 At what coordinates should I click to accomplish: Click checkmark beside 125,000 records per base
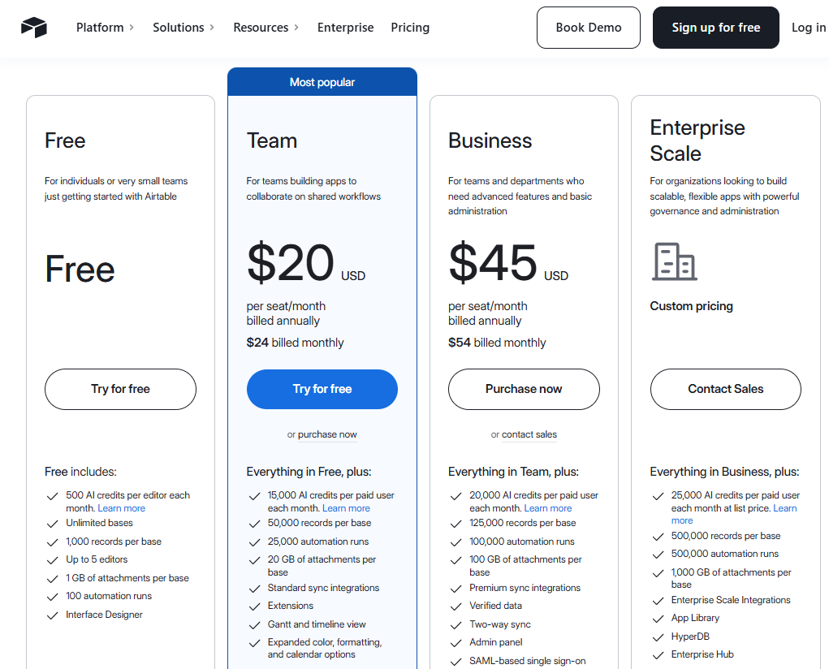[456, 524]
